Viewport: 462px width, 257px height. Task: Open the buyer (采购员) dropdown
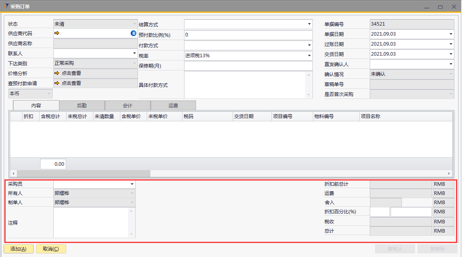tap(132, 184)
